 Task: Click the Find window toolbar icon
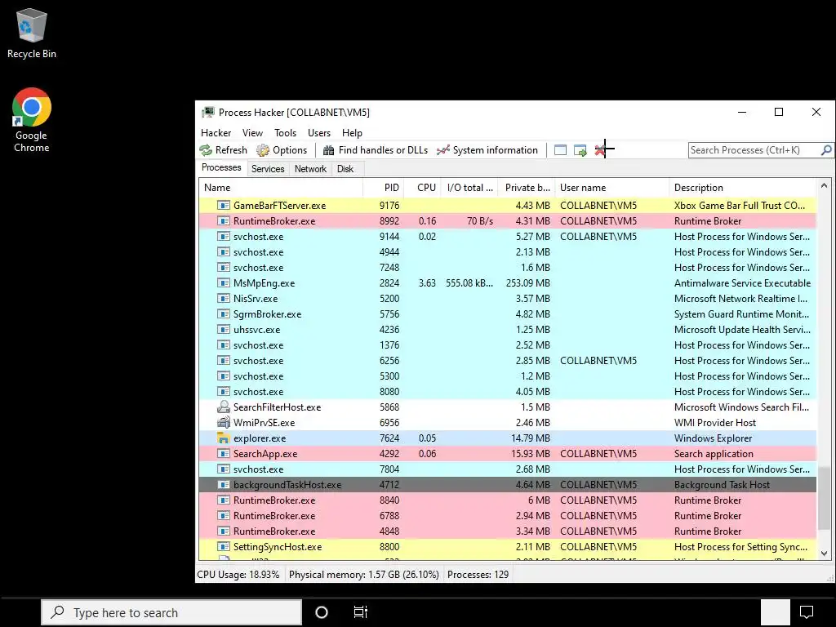(x=560, y=150)
